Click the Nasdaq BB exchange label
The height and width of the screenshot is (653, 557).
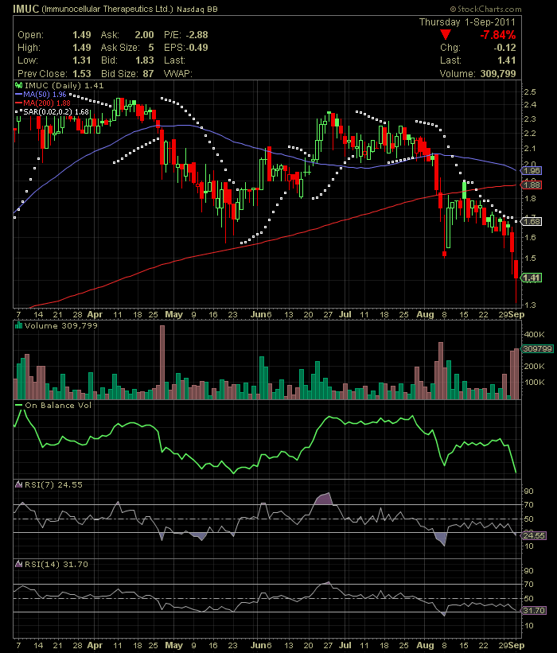click(x=197, y=10)
